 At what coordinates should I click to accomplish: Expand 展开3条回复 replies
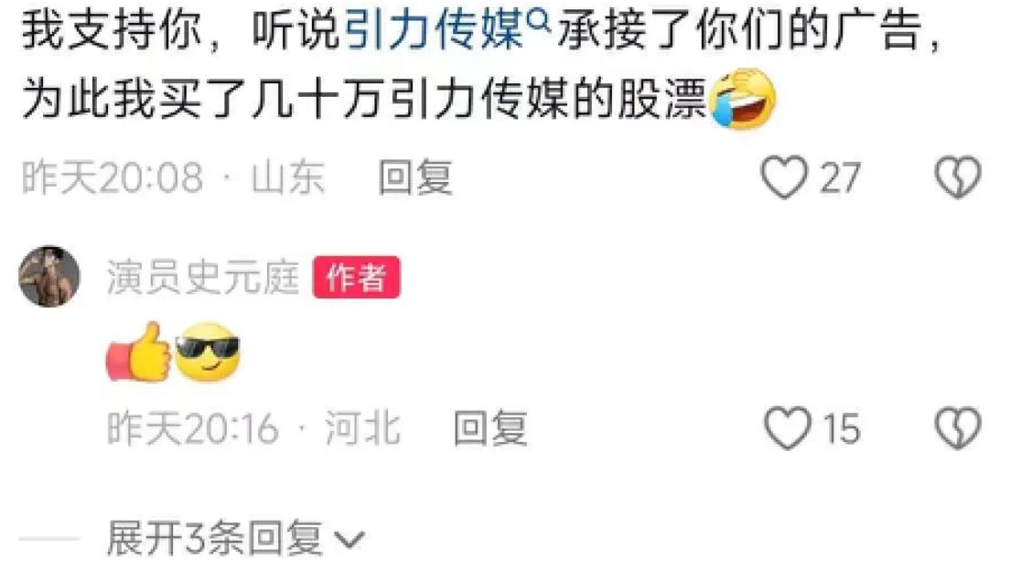pyautogui.click(x=236, y=538)
